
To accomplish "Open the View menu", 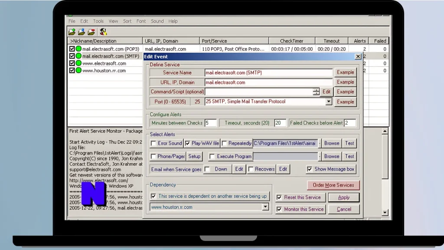I will click(x=113, y=21).
